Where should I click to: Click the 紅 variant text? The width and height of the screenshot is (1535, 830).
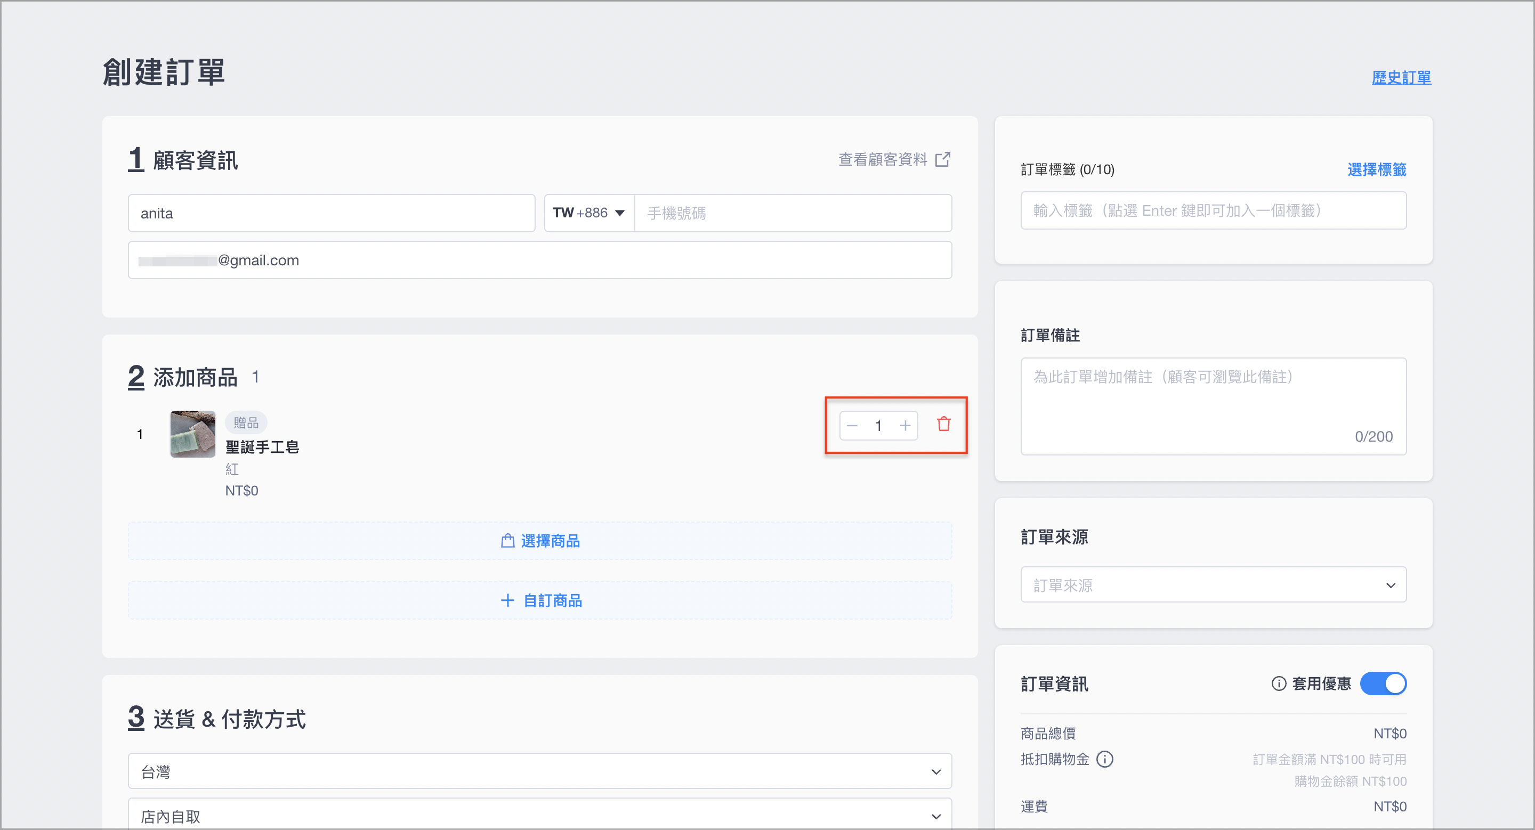(x=232, y=469)
